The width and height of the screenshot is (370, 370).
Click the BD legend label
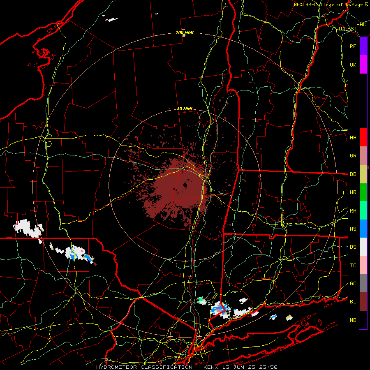coord(353,174)
